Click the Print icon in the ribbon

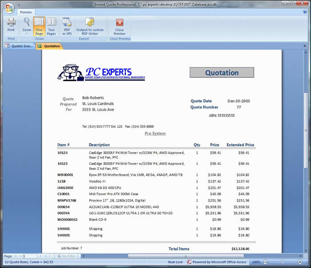(x=11, y=24)
